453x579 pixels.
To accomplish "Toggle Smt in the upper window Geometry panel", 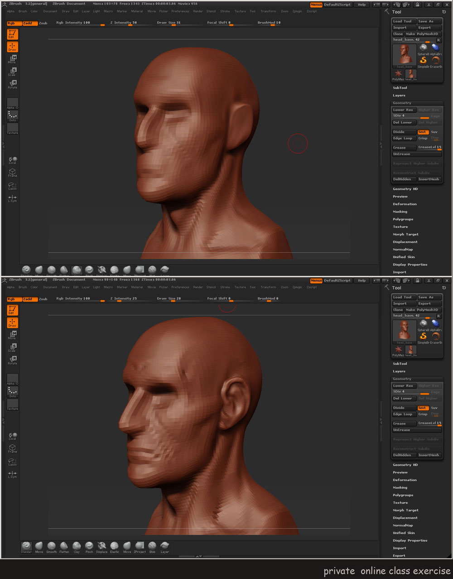I will point(423,132).
